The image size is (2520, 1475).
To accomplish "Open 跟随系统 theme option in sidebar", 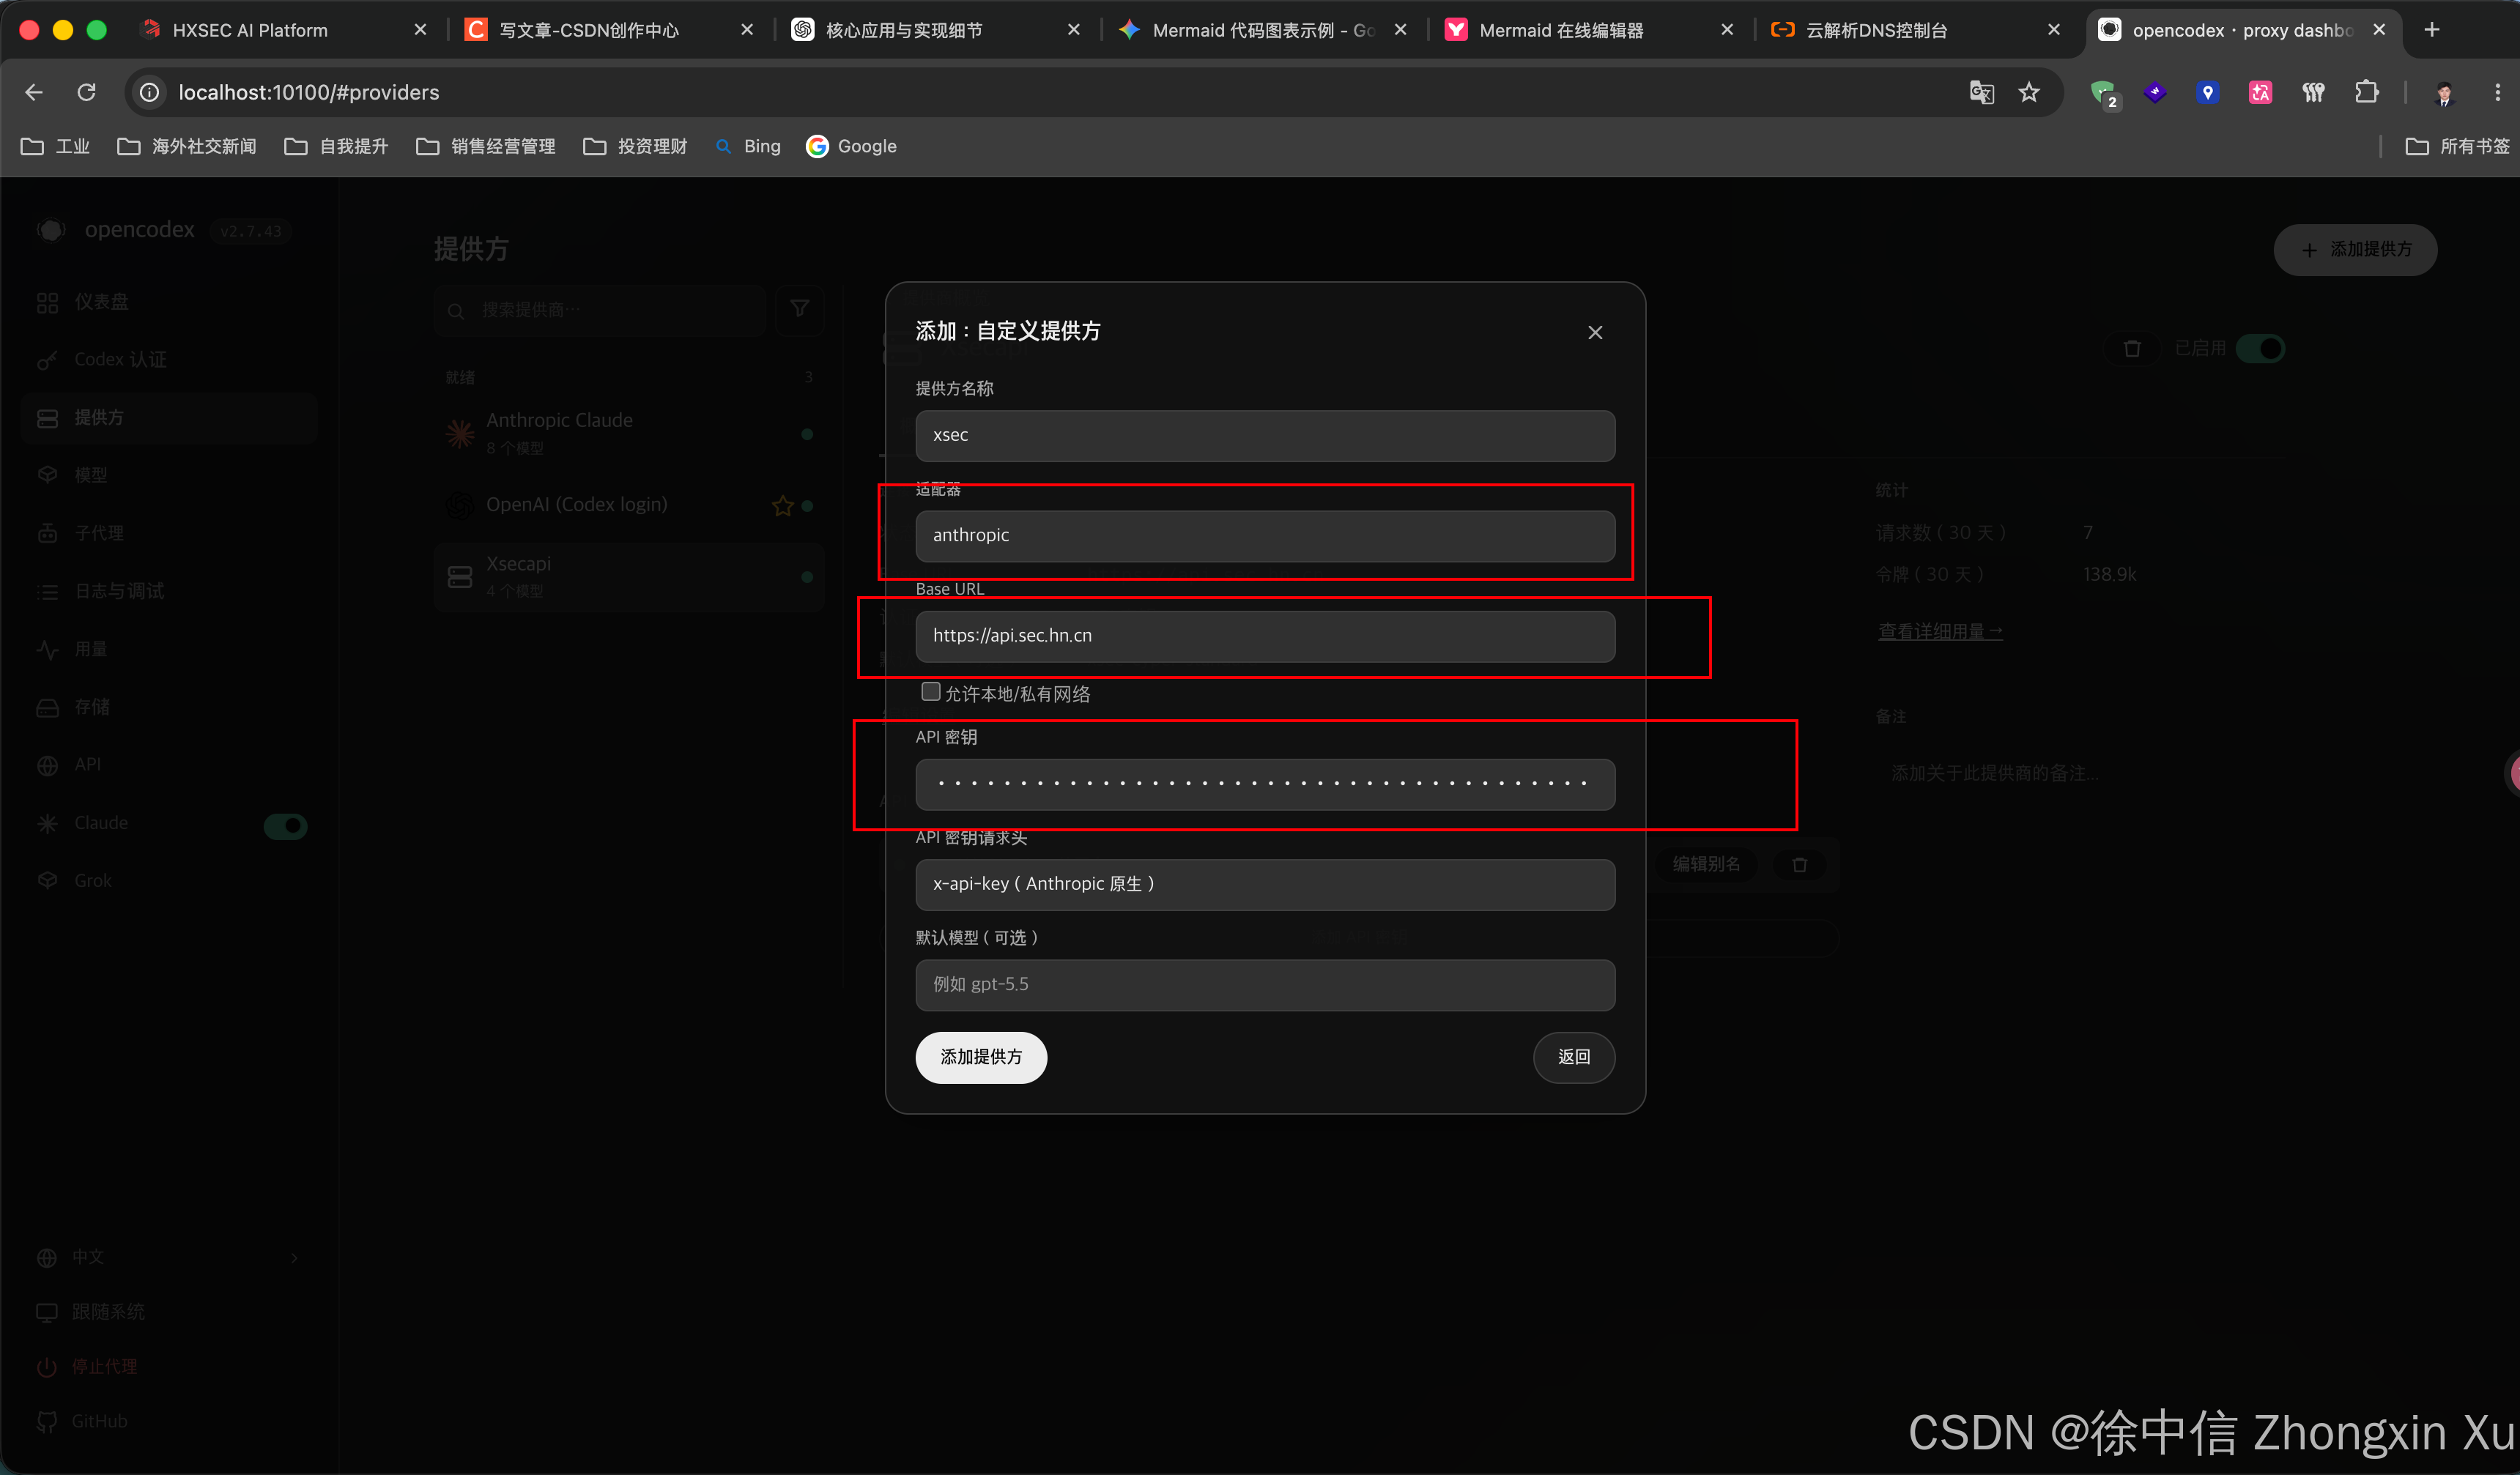I will 91,1311.
